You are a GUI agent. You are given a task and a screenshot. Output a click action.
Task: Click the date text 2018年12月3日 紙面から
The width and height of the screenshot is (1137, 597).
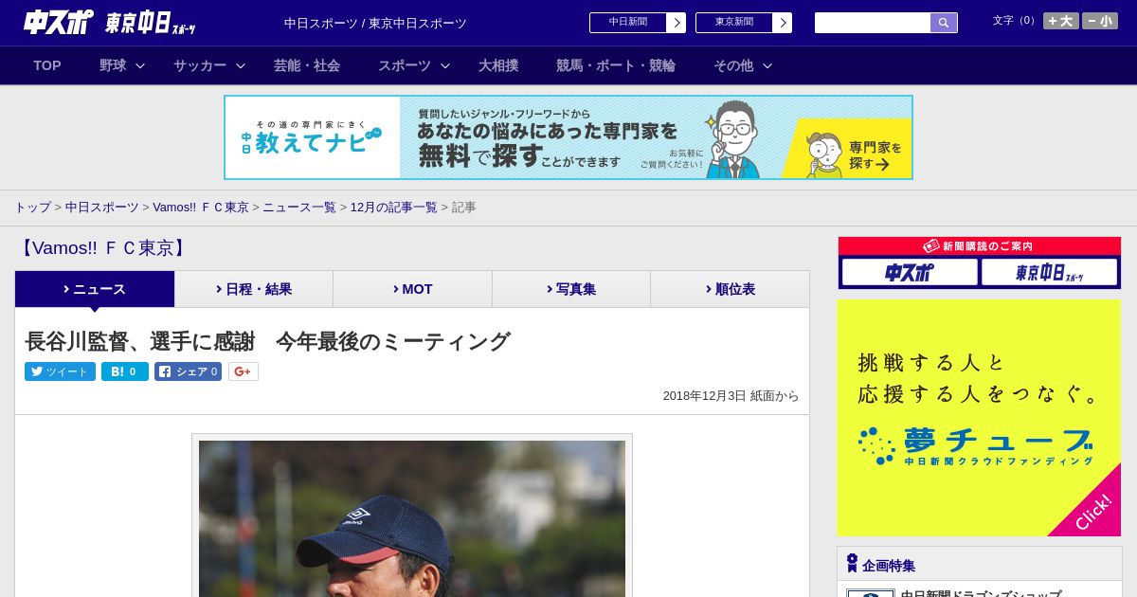tap(731, 396)
